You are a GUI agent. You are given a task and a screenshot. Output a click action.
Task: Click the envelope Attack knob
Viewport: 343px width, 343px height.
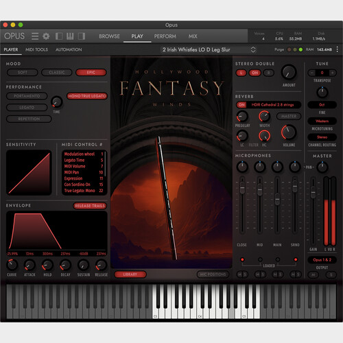(29, 265)
